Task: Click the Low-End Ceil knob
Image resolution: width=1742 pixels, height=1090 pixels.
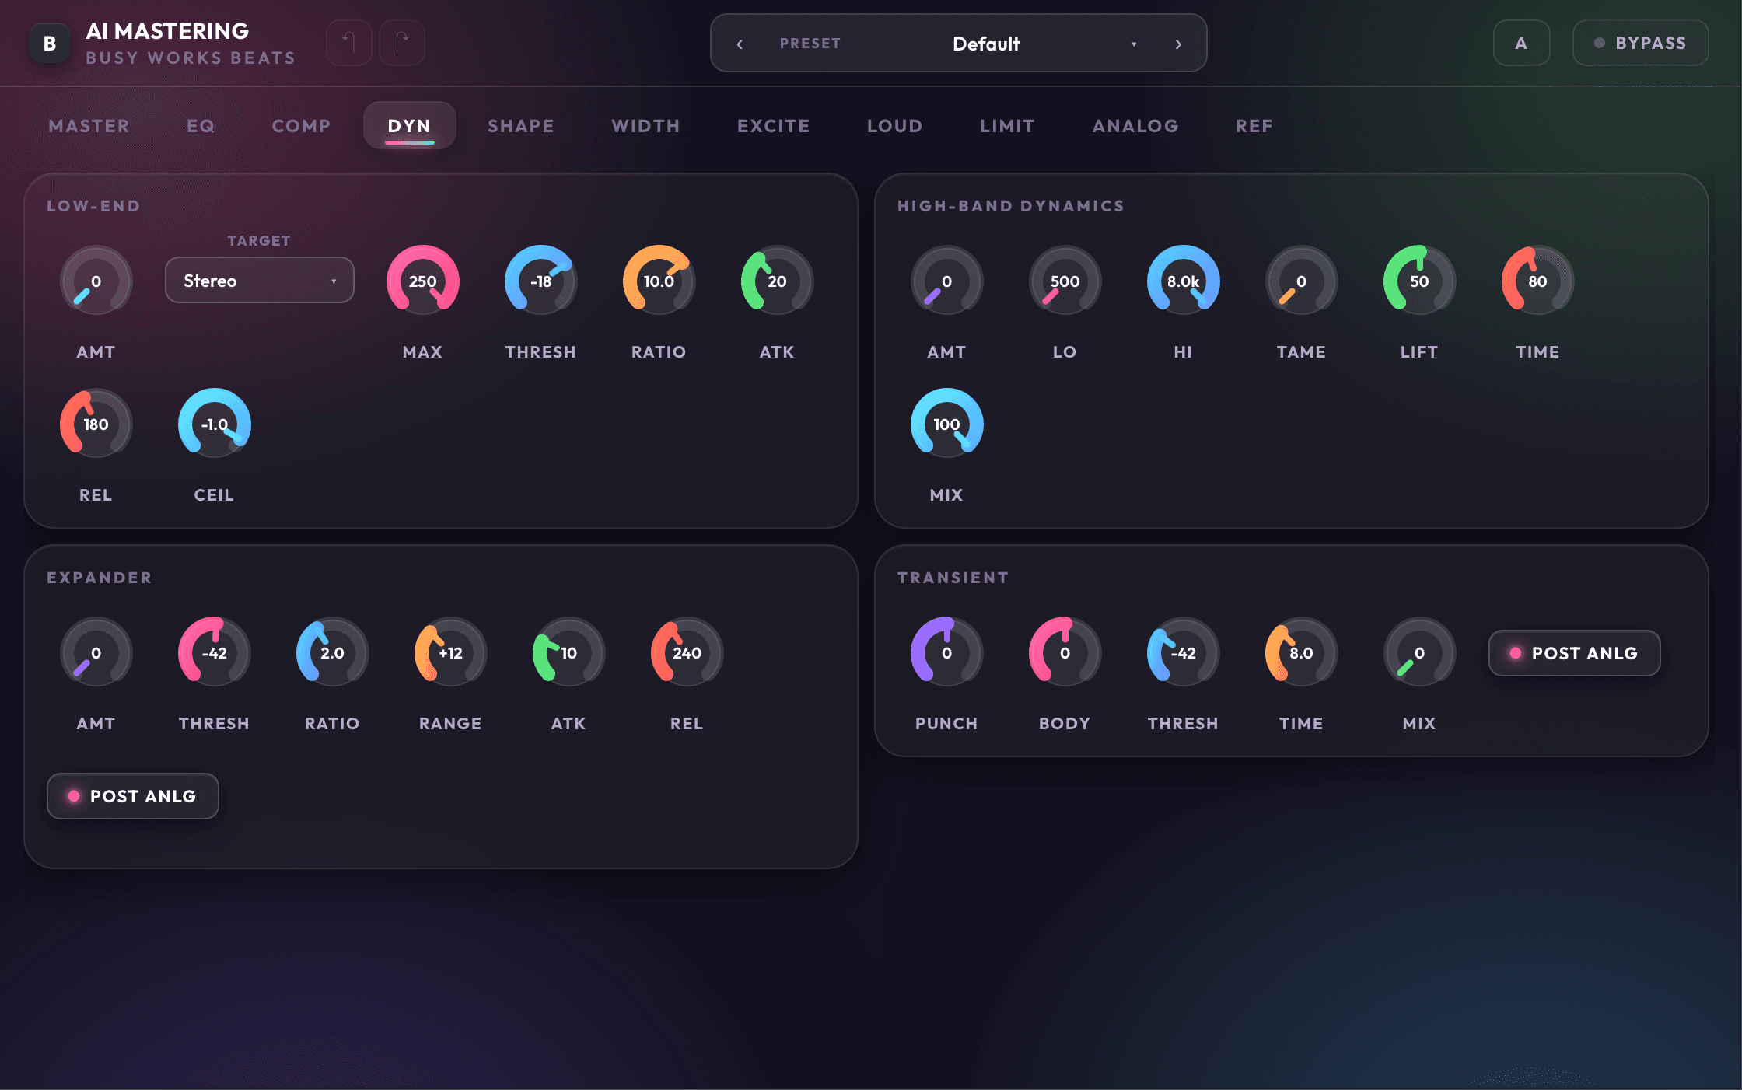Action: tap(215, 424)
